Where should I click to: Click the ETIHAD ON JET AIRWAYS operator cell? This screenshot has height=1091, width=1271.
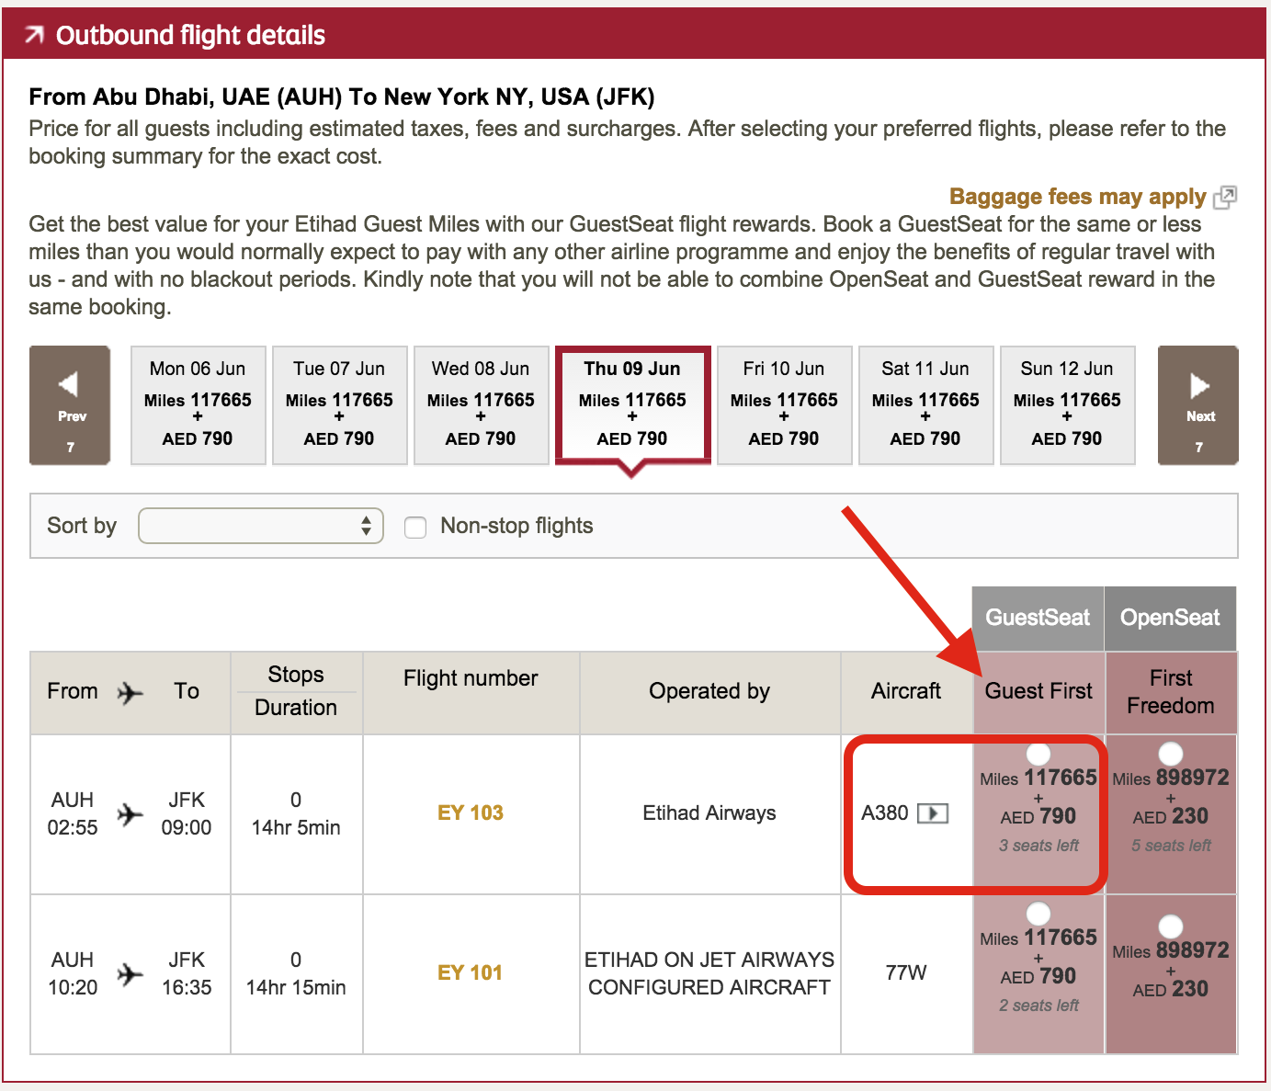(709, 973)
